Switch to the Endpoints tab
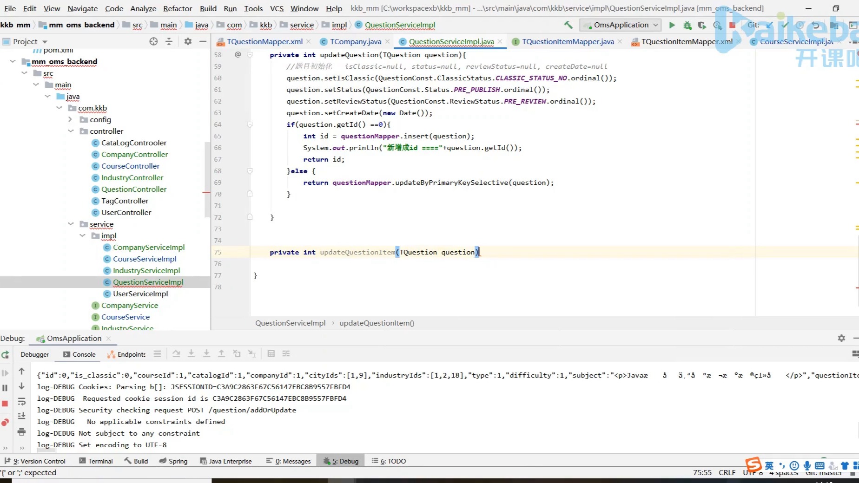 (x=126, y=354)
